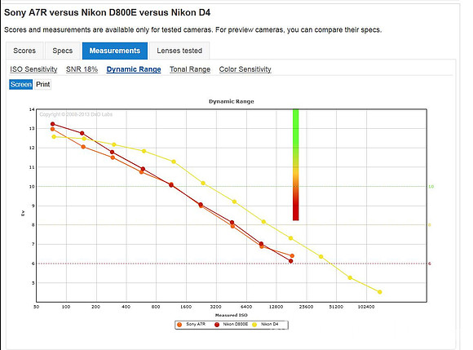Click the Nikon D4 legend label

[x=270, y=324]
